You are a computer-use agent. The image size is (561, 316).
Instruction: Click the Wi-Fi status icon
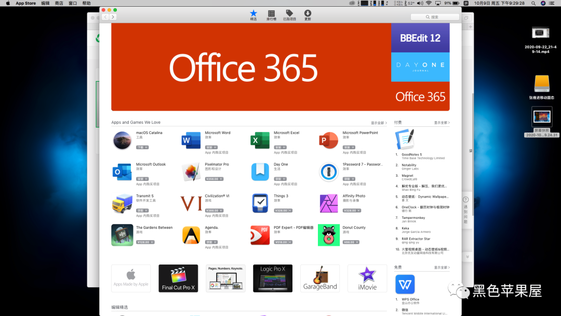tap(429, 3)
